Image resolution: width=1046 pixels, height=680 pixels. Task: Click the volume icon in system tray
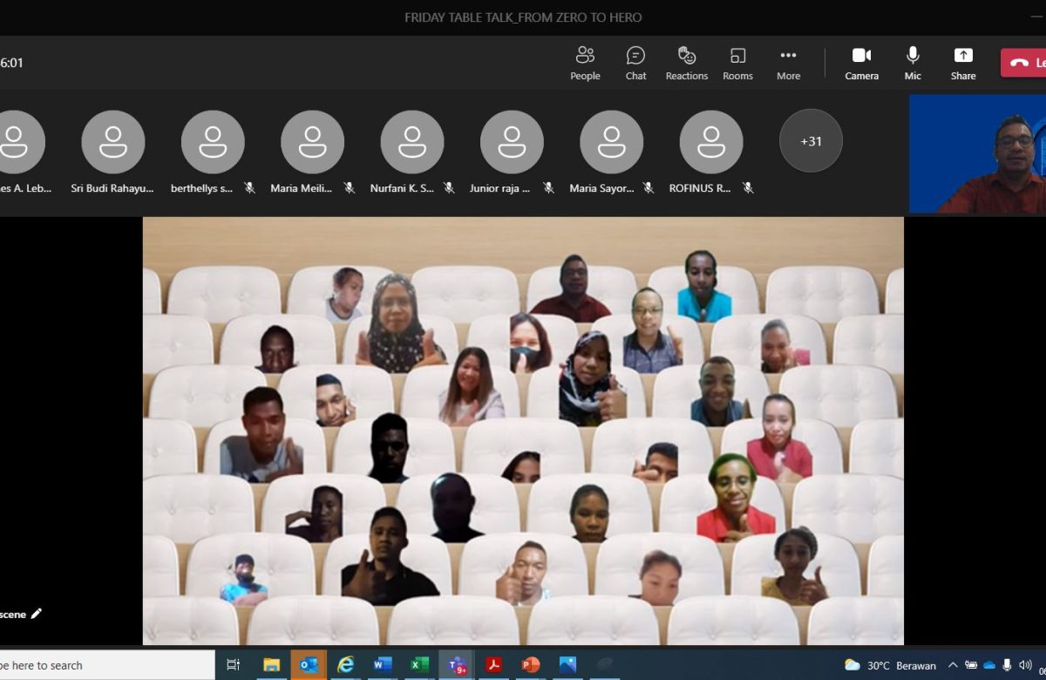pyautogui.click(x=1025, y=665)
